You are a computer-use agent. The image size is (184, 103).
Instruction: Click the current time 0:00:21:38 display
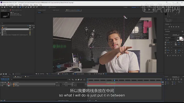(x=5, y=79)
